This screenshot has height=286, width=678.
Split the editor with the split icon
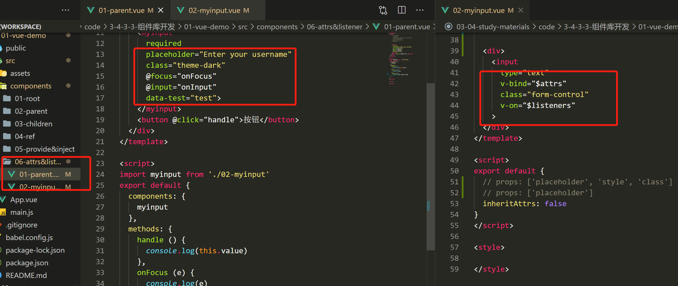402,10
